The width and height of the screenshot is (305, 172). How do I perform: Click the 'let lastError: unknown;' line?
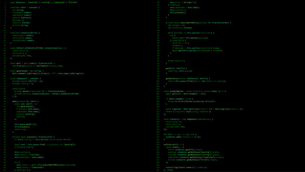pyautogui.click(x=180, y=28)
